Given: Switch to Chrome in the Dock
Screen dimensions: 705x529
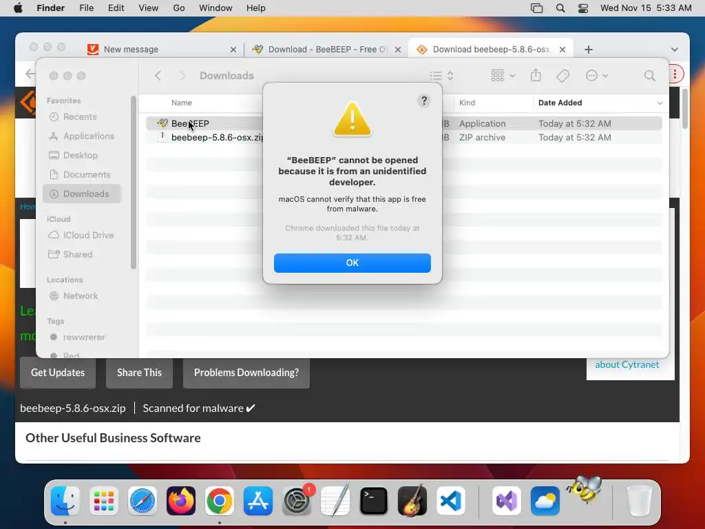Looking at the screenshot, I should pyautogui.click(x=220, y=501).
